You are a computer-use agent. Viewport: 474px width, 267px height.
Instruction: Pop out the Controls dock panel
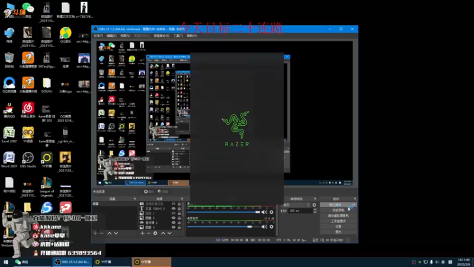tap(355, 199)
